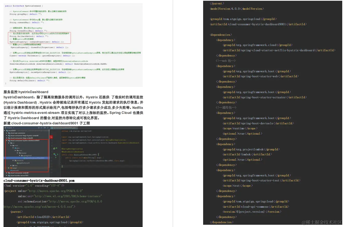Click the settings gear in the Project toolbar
The height and width of the screenshot is (227, 344).
[45, 128]
